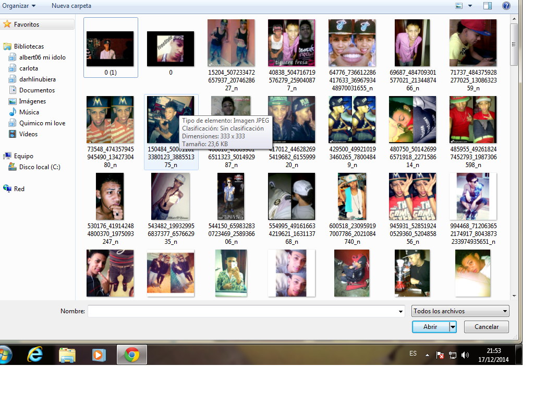Click the Favoritos star icon
Viewport: 534px width, 401px height.
7,24
